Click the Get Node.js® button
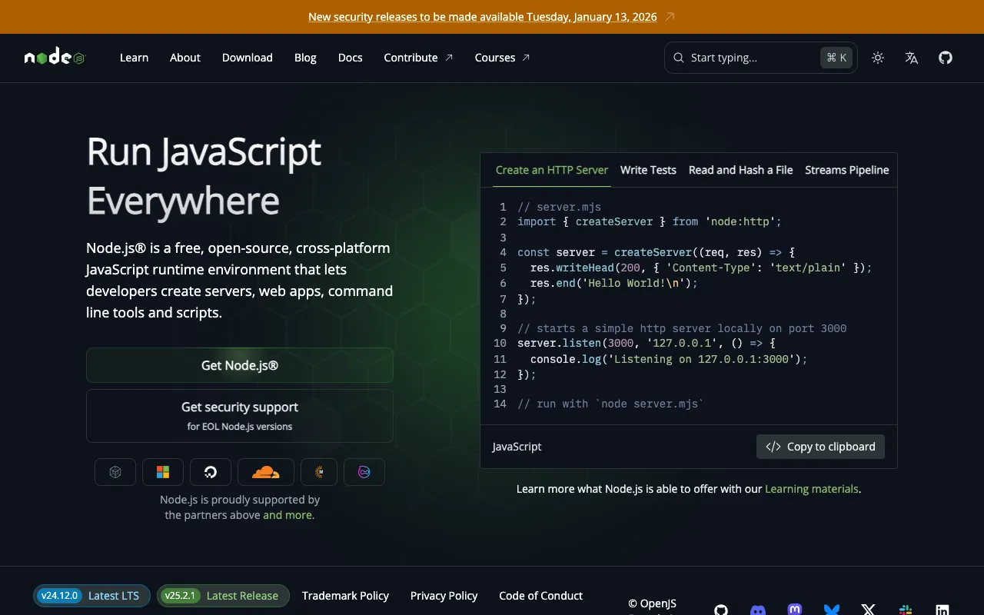 point(240,365)
